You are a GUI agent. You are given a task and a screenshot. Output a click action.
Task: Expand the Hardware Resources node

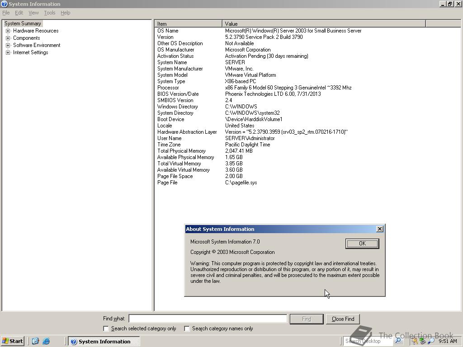click(x=8, y=31)
